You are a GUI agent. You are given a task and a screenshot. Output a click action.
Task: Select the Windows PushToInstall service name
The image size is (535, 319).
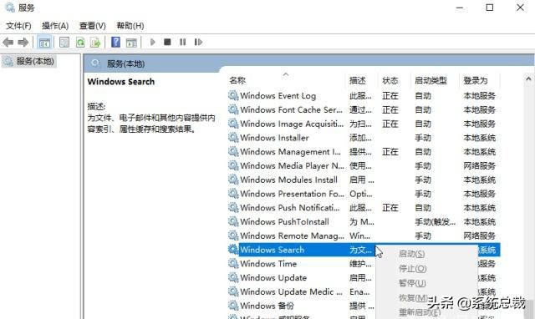click(284, 221)
